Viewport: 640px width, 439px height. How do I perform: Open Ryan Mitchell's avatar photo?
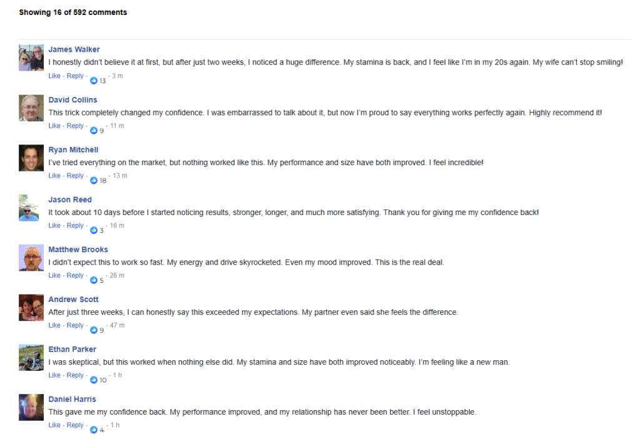coord(31,158)
